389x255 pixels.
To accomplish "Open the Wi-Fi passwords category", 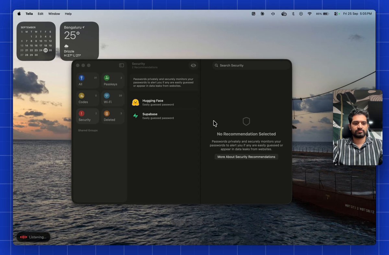I will 113,98.
